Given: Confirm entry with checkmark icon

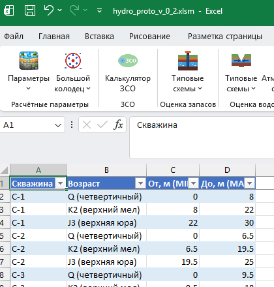Looking at the screenshot, I should (102, 125).
